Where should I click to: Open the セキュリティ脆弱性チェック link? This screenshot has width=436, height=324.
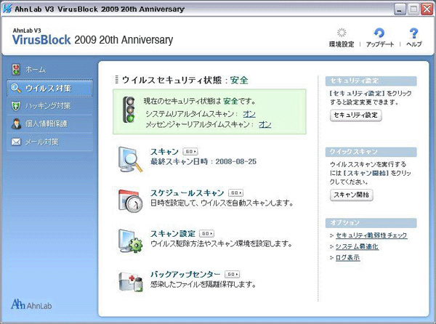[x=371, y=235]
